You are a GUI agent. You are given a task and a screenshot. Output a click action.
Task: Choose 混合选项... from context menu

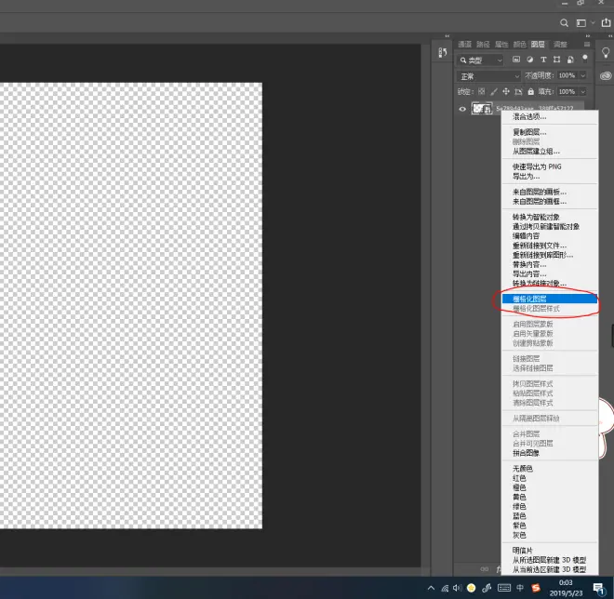[x=550, y=116]
